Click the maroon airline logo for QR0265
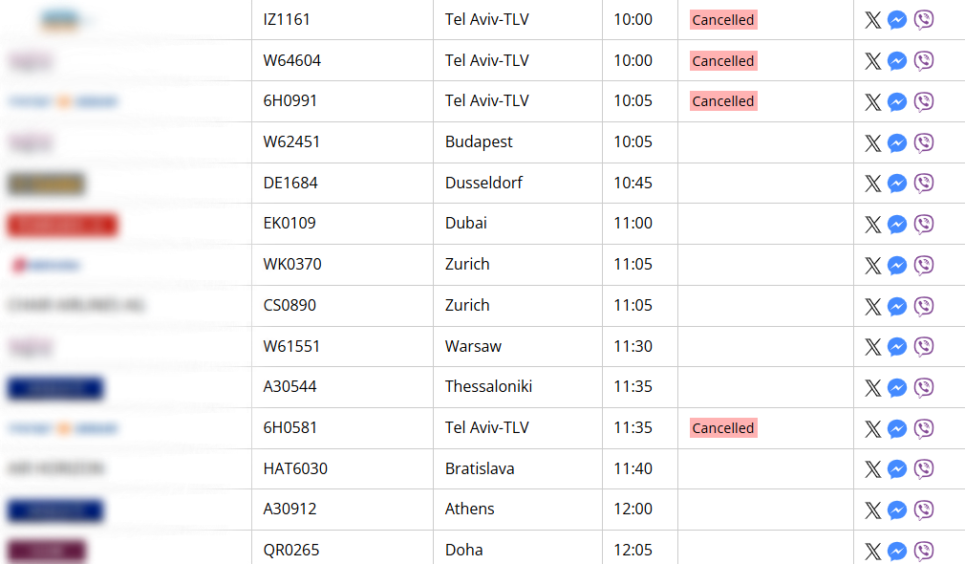The image size is (965, 564). click(x=47, y=551)
